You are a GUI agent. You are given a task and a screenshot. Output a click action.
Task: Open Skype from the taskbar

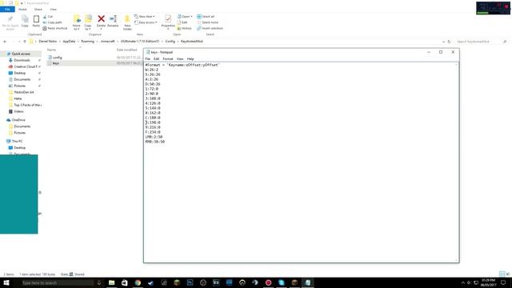(x=282, y=282)
